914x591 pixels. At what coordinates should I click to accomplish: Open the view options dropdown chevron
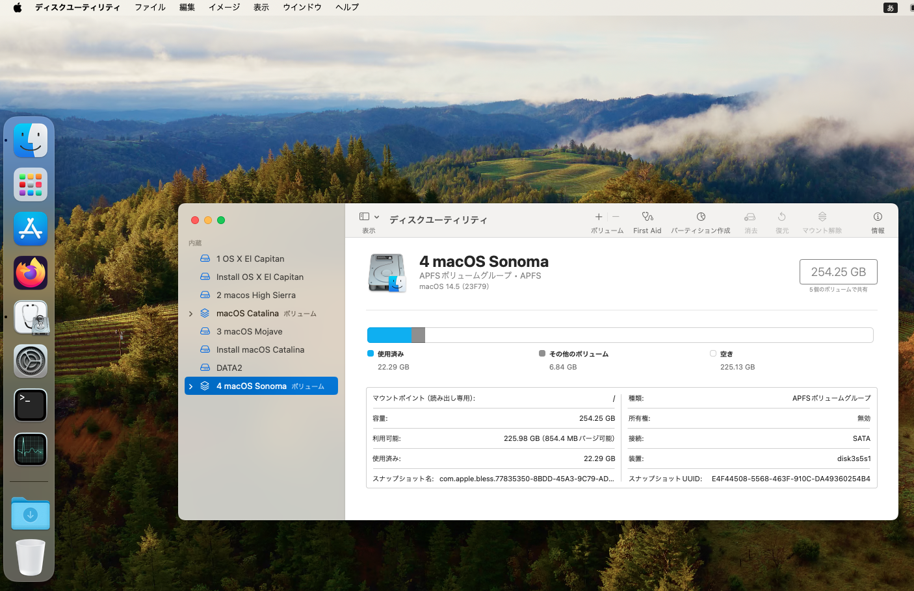point(376,217)
